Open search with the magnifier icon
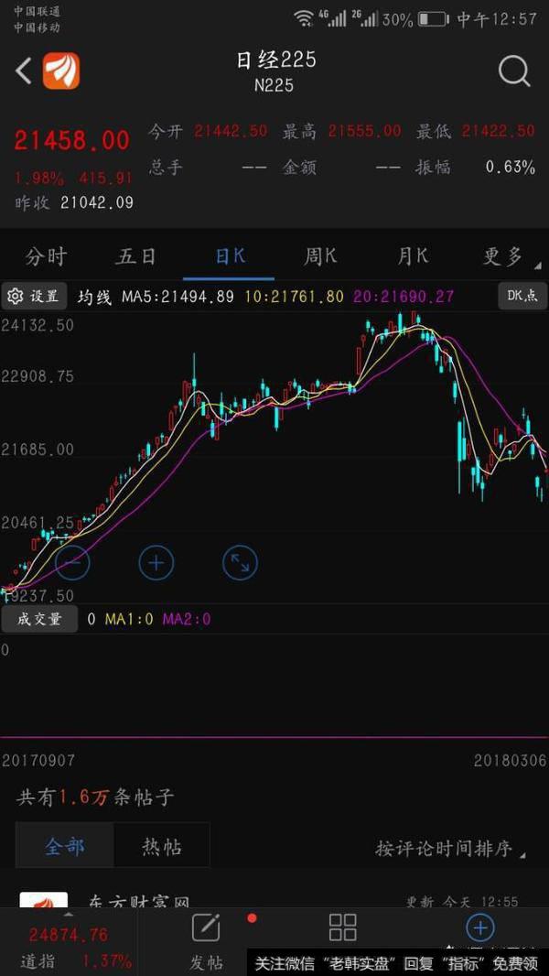Screen dimensions: 549x976 pyautogui.click(x=514, y=71)
